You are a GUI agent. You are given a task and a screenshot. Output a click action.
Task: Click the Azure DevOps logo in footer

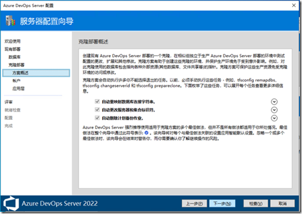tap(11, 204)
